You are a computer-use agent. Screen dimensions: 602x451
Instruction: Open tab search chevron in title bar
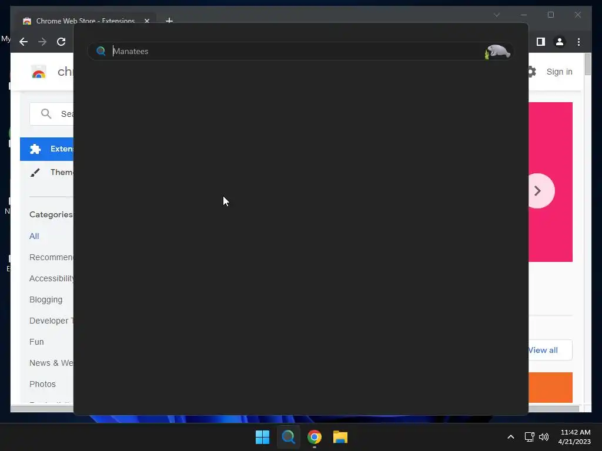(x=496, y=15)
